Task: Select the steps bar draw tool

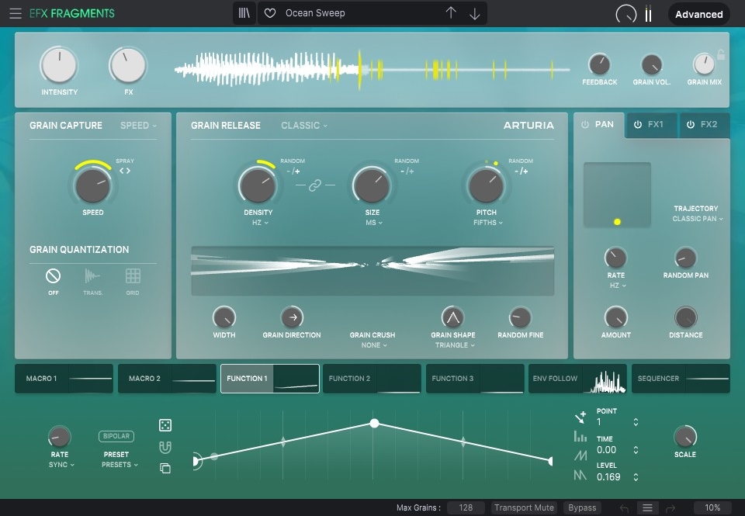Action: [580, 436]
